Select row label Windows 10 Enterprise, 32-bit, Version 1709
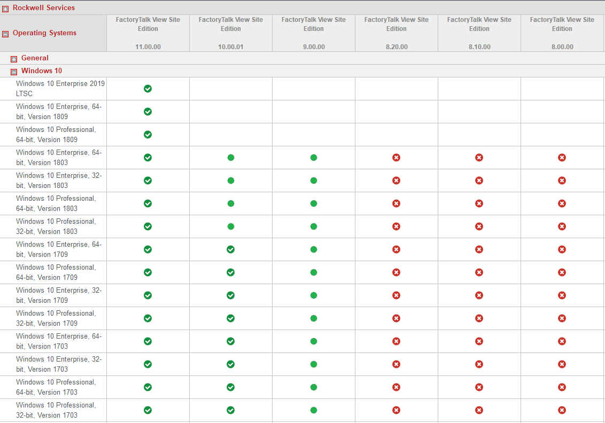 coord(59,295)
